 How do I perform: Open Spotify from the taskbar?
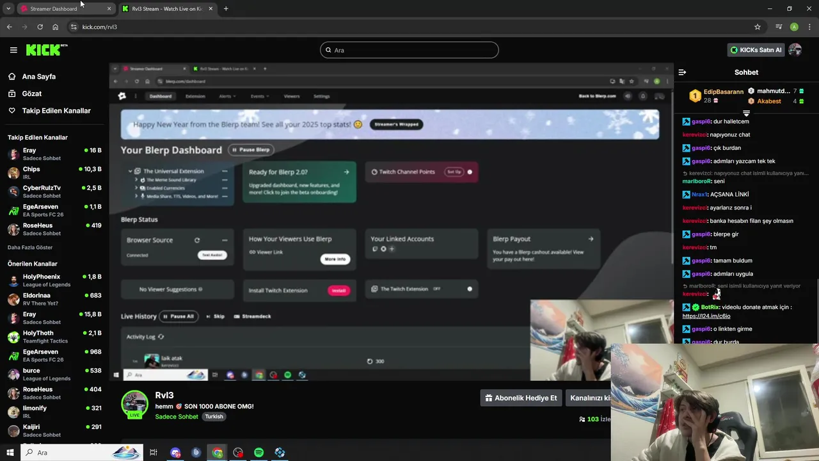pyautogui.click(x=258, y=453)
